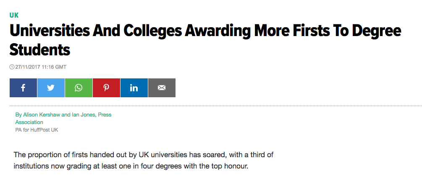This screenshot has height=179, width=422.
Task: Tweet this article via Twitter icon
Action: (x=51, y=88)
